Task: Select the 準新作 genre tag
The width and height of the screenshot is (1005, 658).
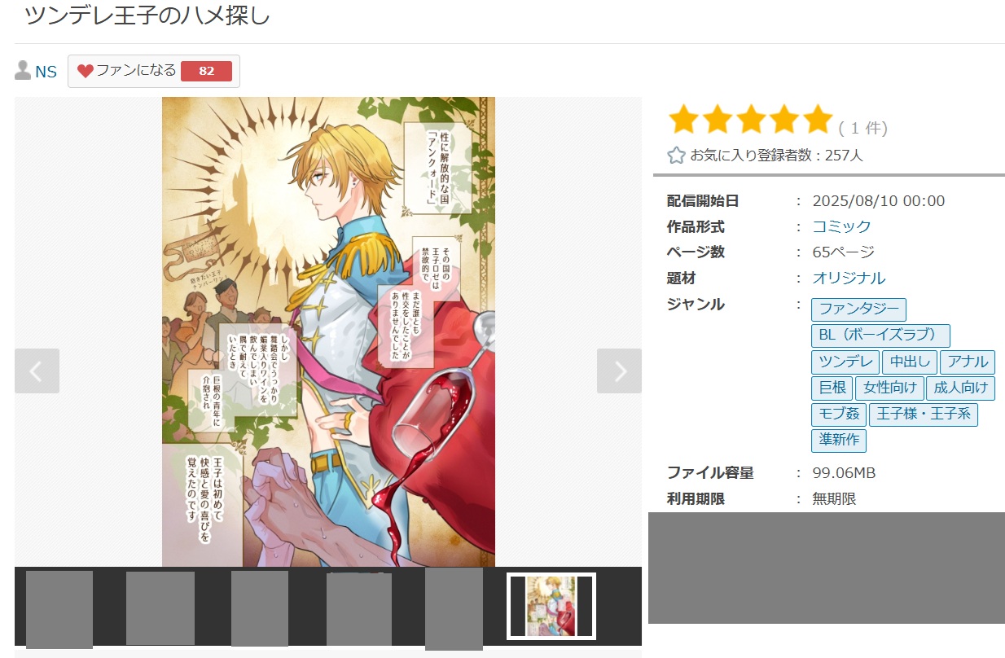Action: point(839,441)
